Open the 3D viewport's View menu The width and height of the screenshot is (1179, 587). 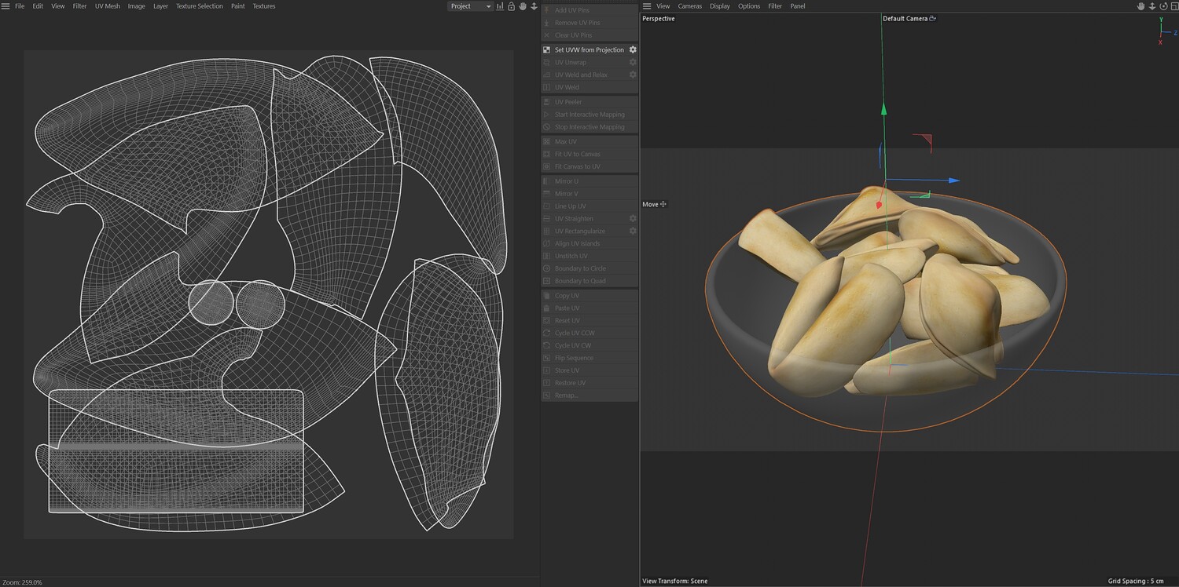coord(663,6)
